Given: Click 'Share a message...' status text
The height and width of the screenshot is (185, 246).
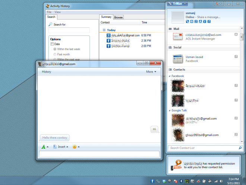Looking at the screenshot, I should coord(209,17).
